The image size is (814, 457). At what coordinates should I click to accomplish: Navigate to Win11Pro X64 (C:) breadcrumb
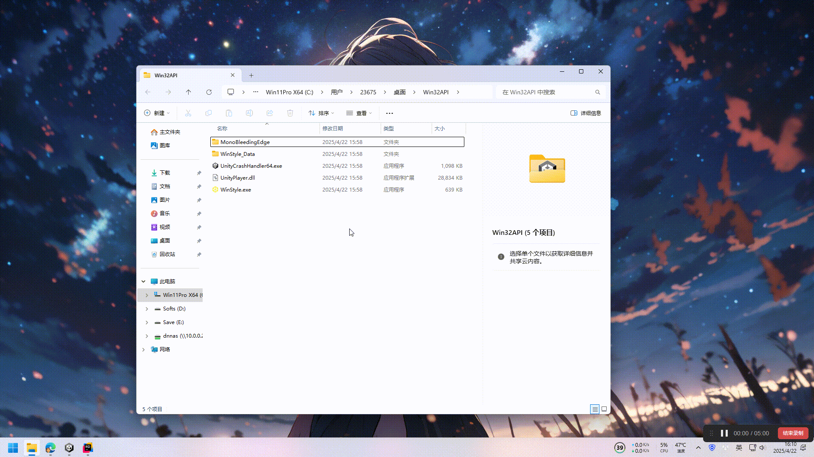(289, 92)
